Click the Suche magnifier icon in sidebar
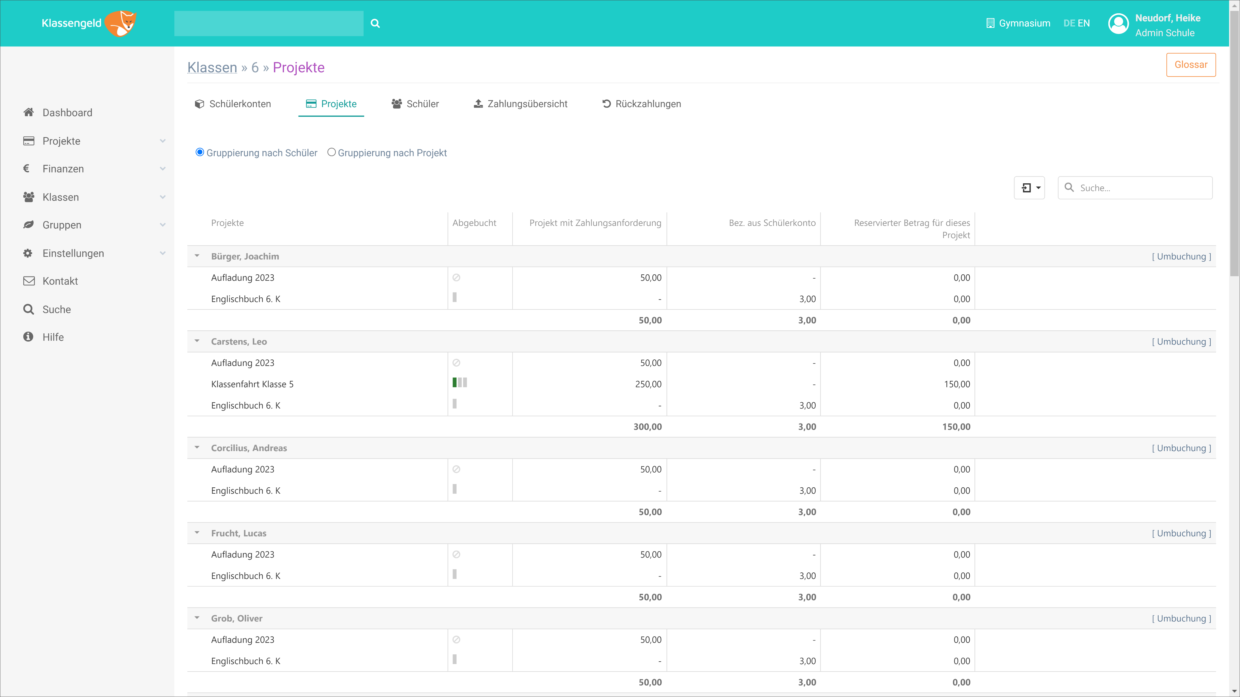This screenshot has width=1240, height=697. coord(28,309)
